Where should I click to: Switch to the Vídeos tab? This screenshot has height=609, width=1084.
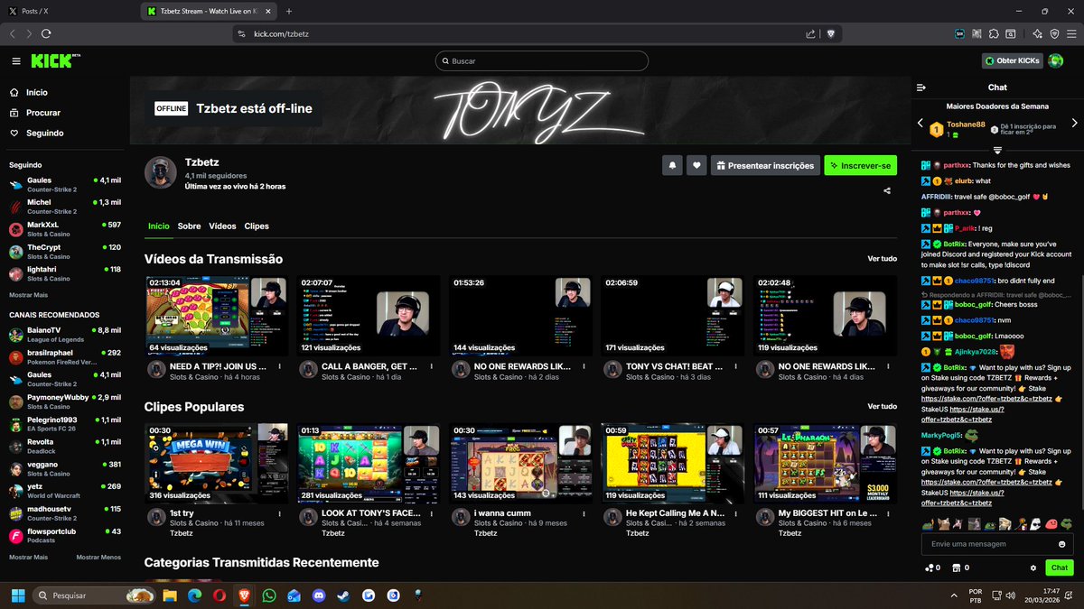point(222,226)
